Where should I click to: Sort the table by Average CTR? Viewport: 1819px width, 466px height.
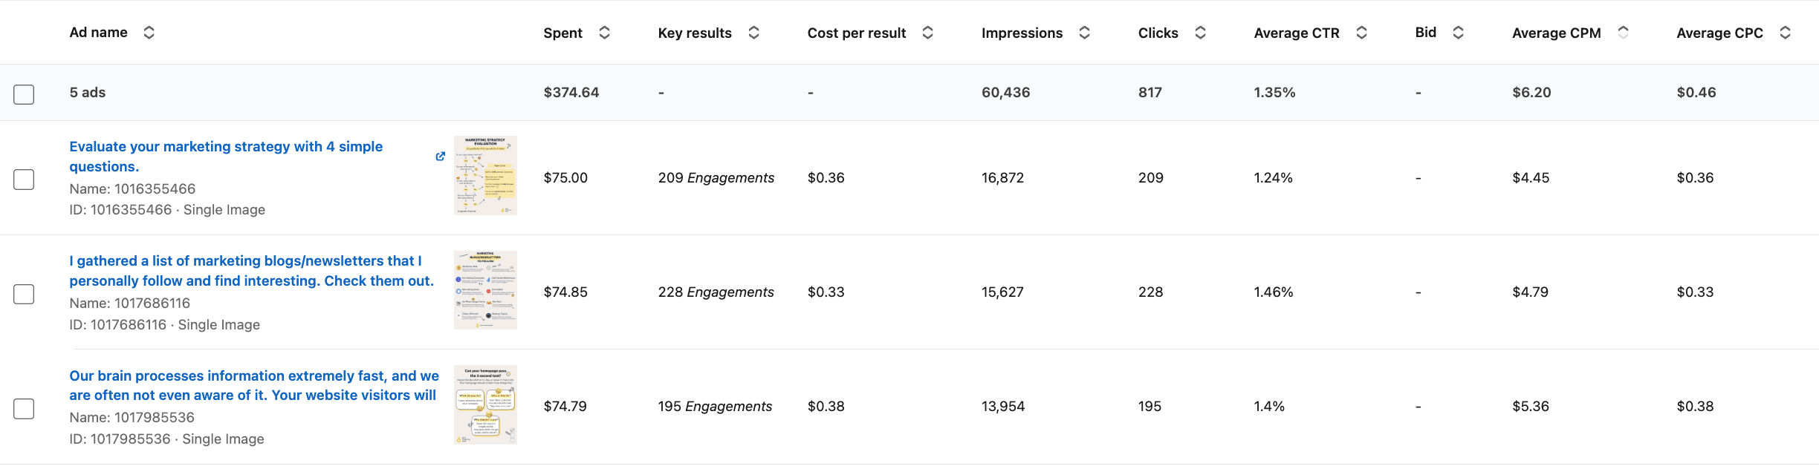[1361, 33]
